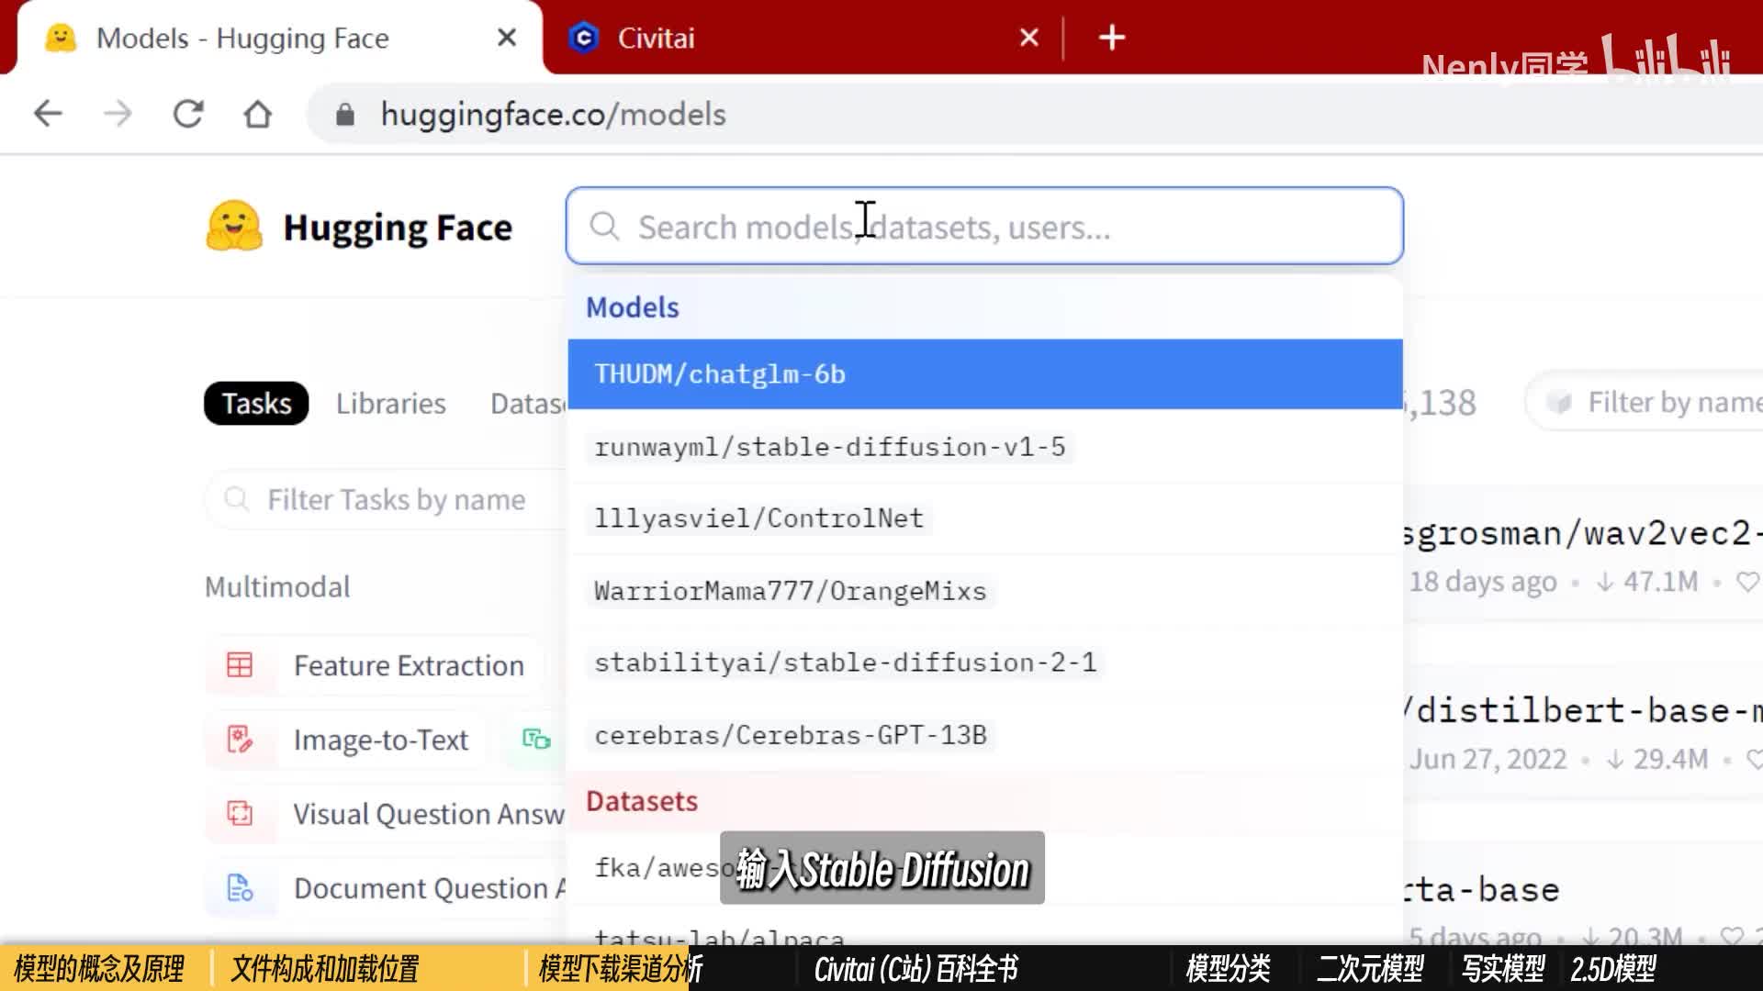Image resolution: width=1763 pixels, height=991 pixels.
Task: Click the Filter Tasks by name field
Action: (395, 500)
